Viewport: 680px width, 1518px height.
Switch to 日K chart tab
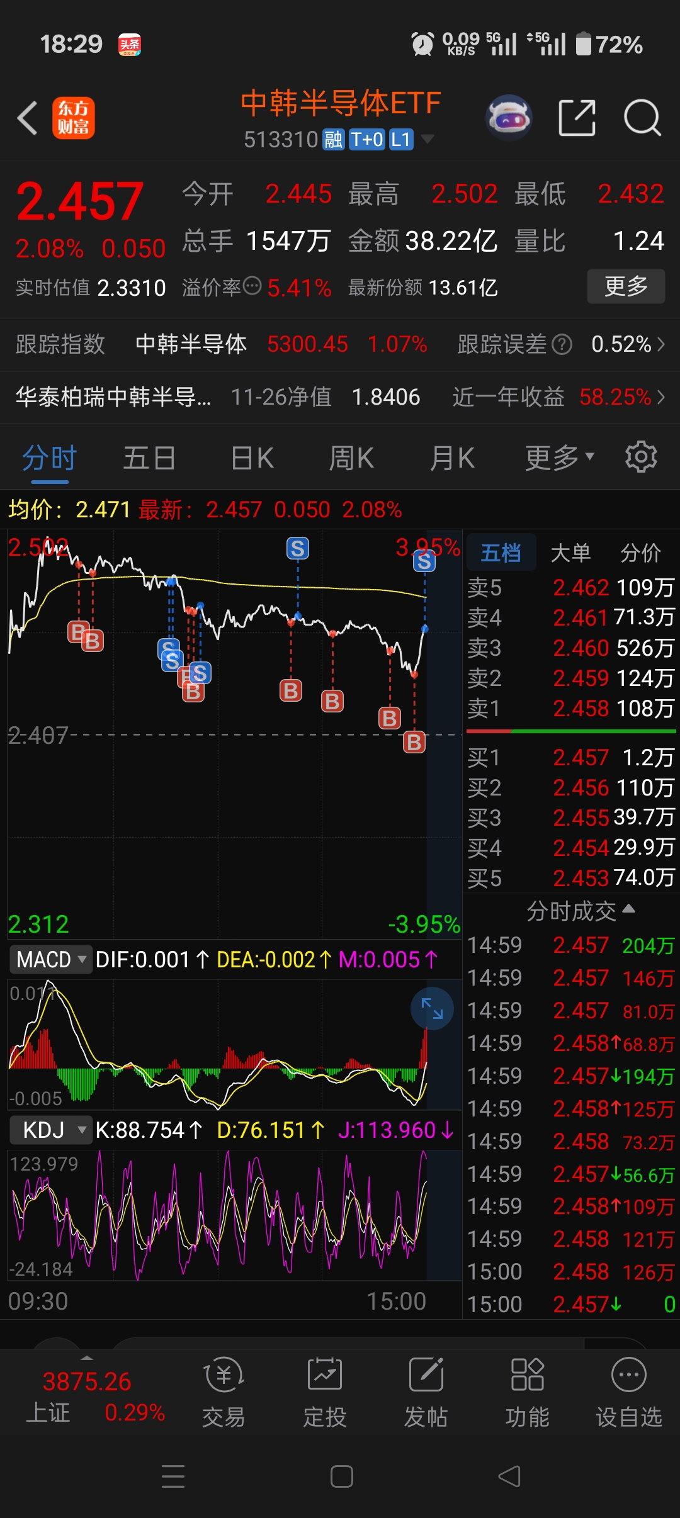point(252,458)
